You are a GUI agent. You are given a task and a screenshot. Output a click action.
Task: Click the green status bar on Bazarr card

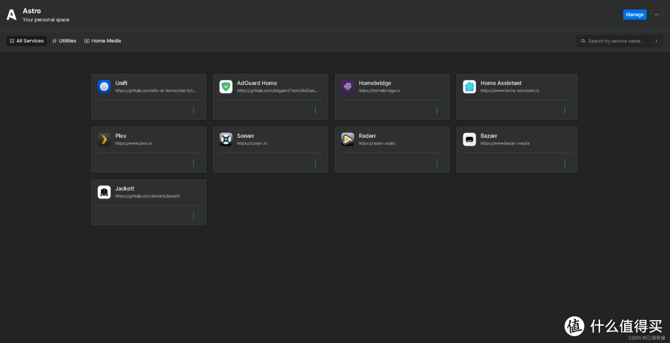click(565, 163)
